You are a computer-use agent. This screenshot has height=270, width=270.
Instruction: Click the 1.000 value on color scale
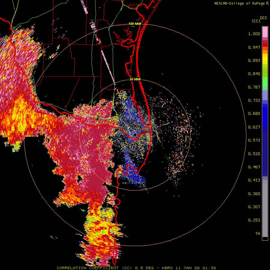click(x=254, y=34)
